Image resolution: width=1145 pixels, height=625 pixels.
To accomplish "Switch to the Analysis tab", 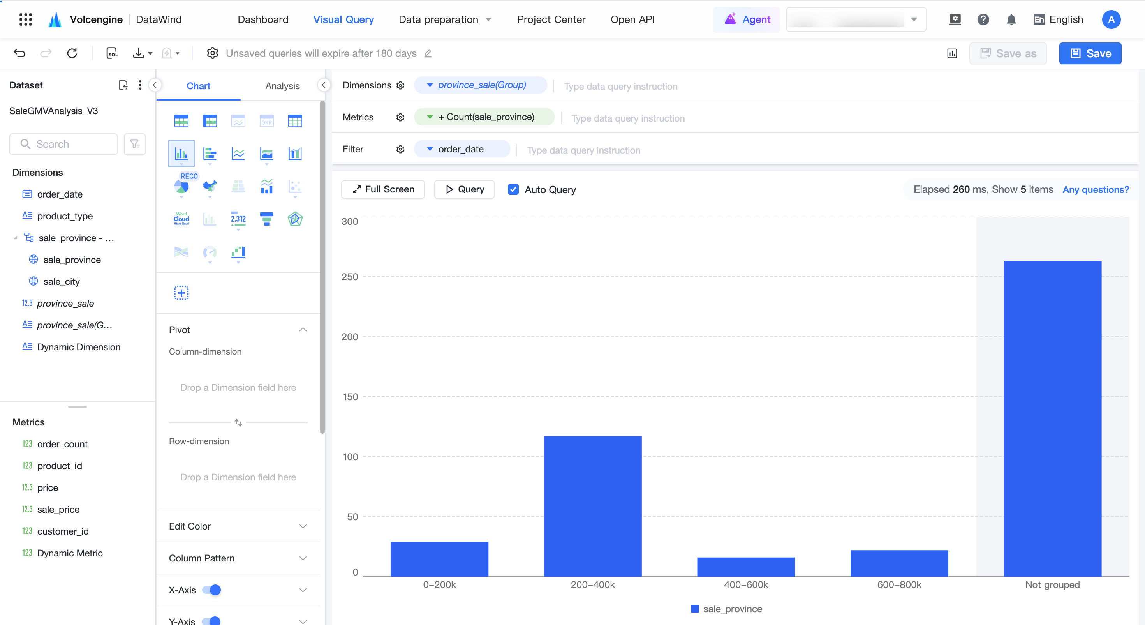I will tap(282, 86).
